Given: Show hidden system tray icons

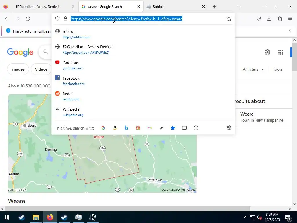Looking at the screenshot, I should click(x=245, y=217).
